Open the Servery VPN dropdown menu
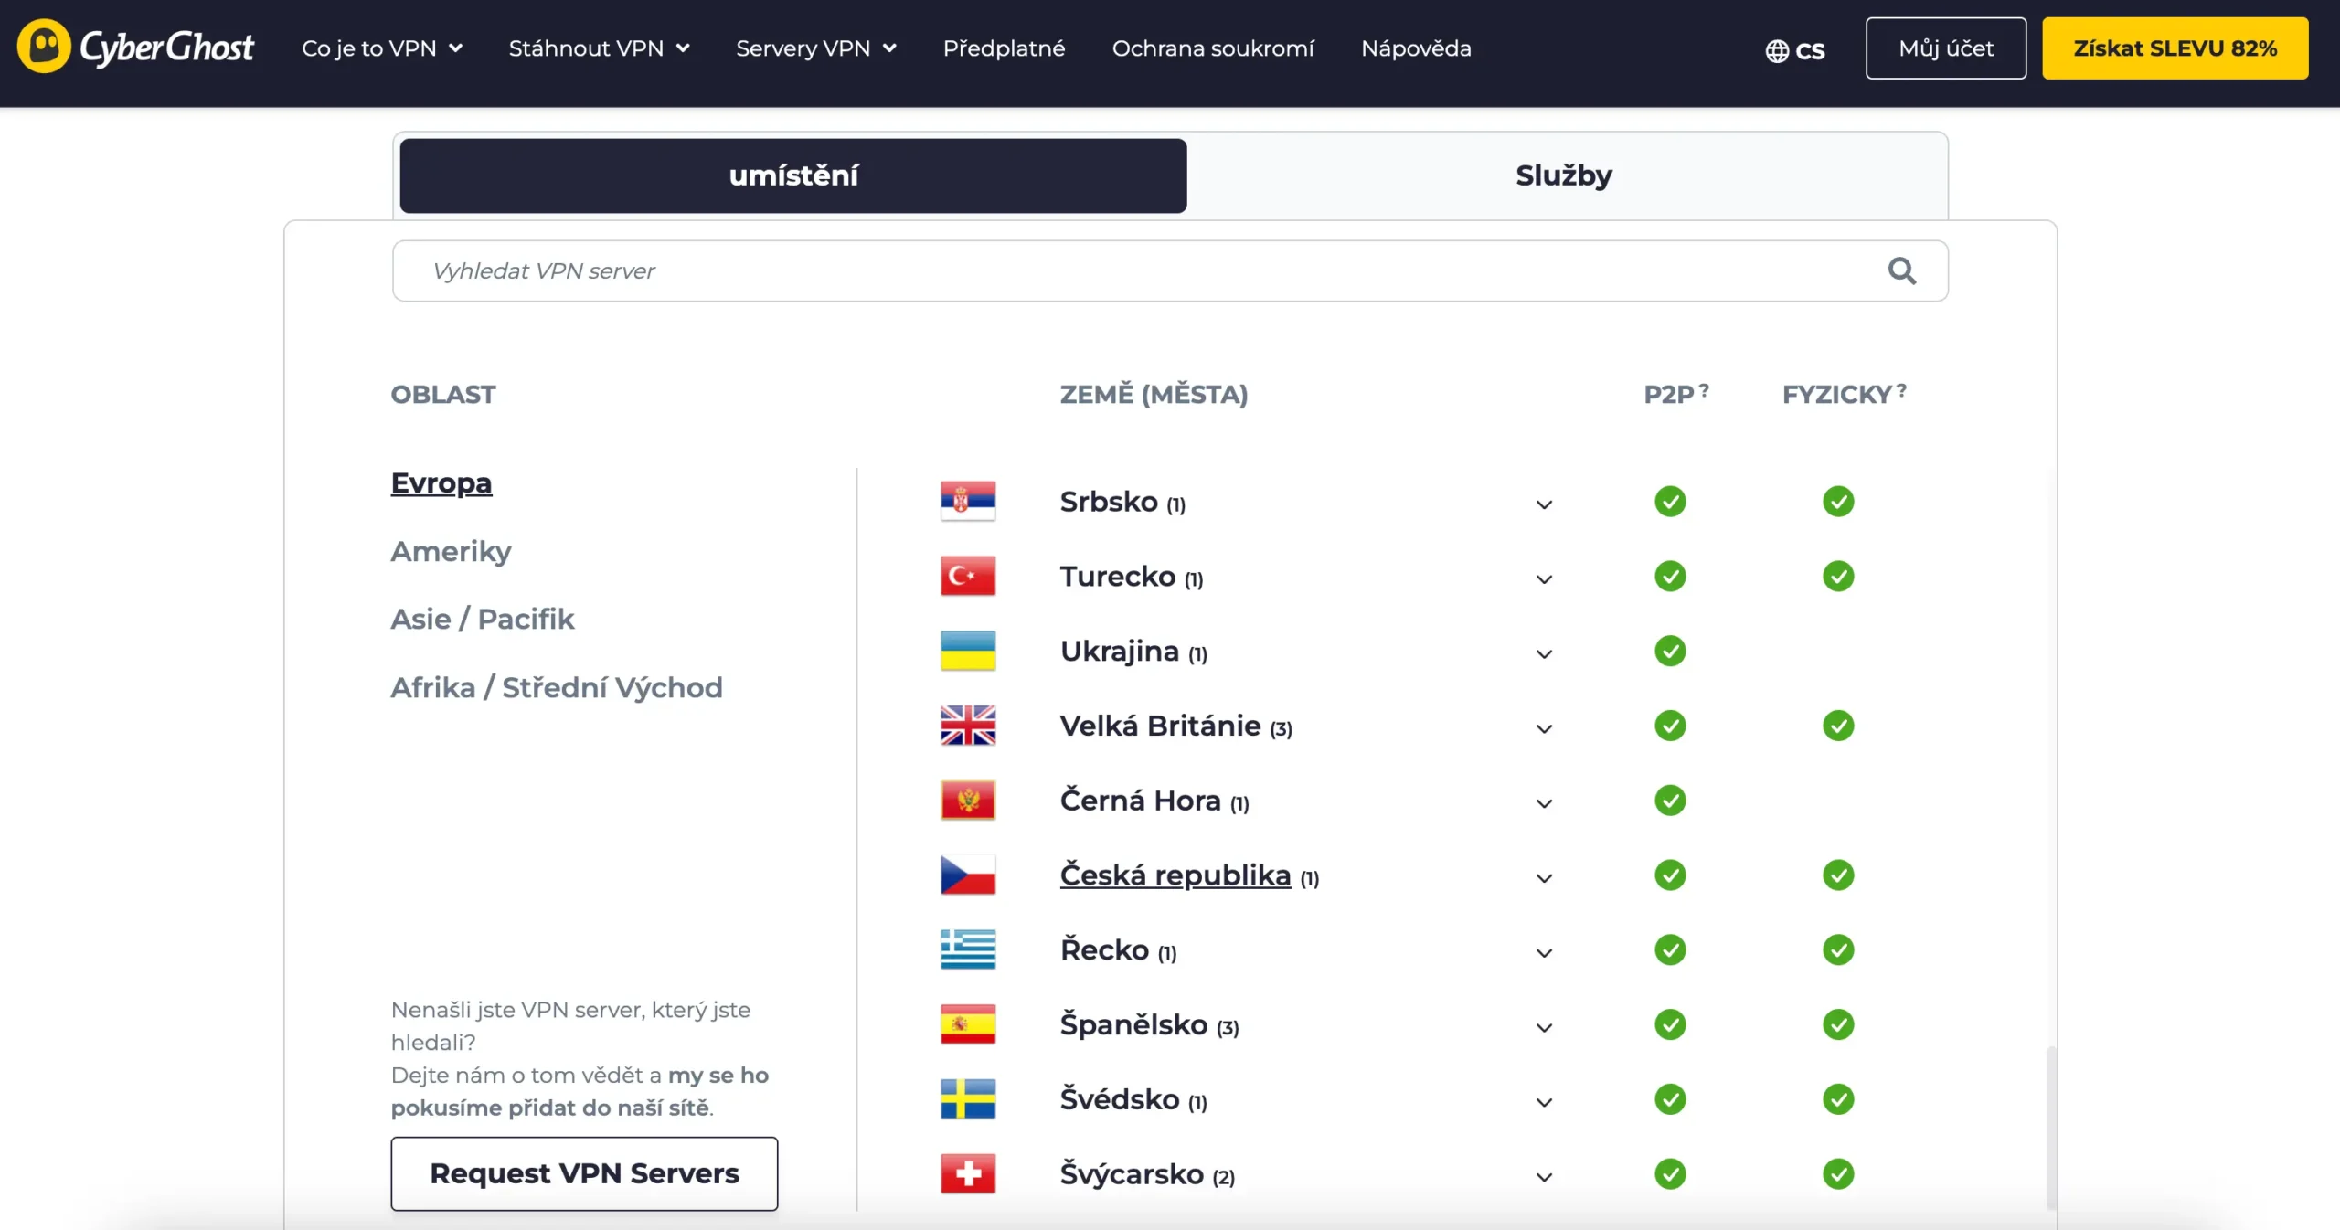 (x=815, y=48)
